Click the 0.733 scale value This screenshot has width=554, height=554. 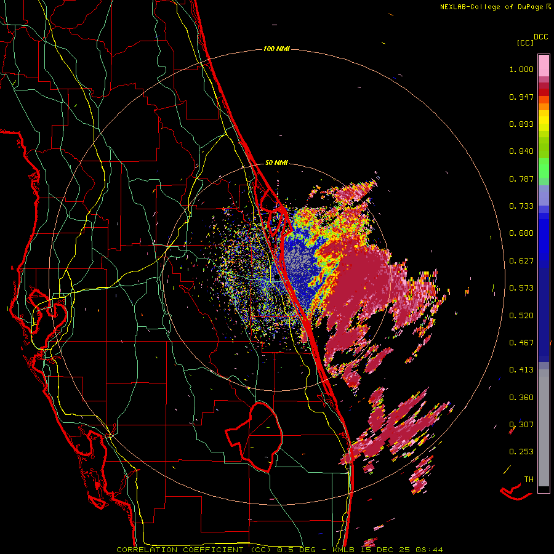[x=521, y=206]
